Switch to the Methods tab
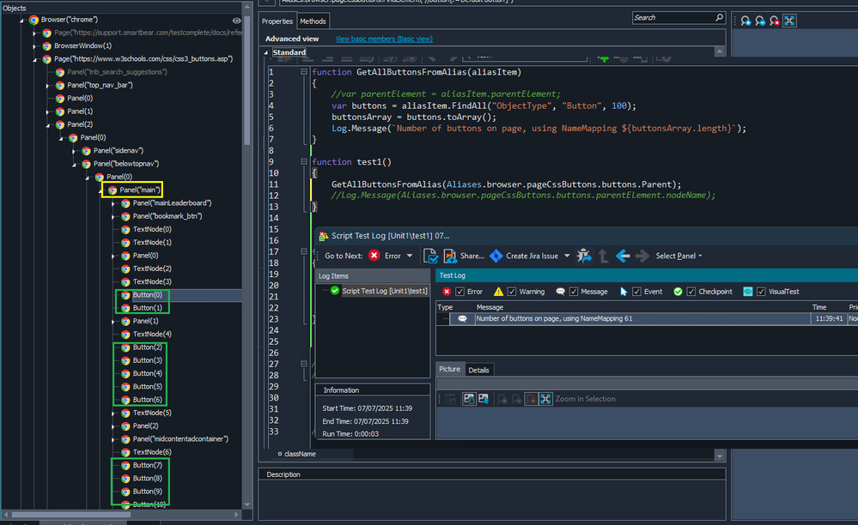The image size is (858, 525). click(x=313, y=21)
